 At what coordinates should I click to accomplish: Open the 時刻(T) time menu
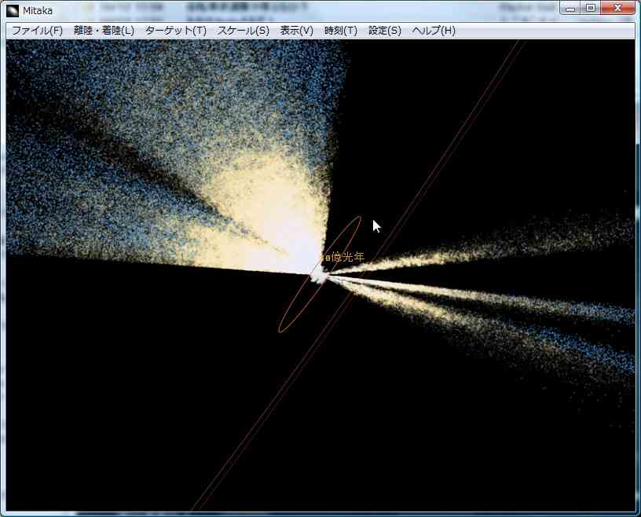(340, 31)
